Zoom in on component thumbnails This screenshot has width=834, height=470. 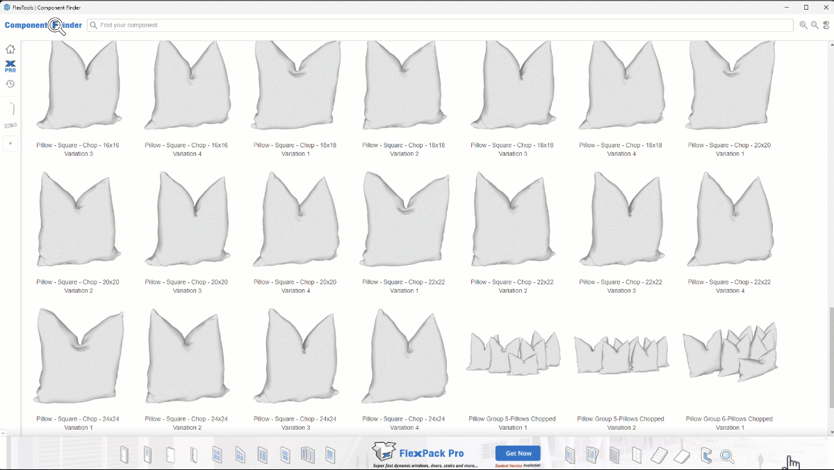[803, 24]
